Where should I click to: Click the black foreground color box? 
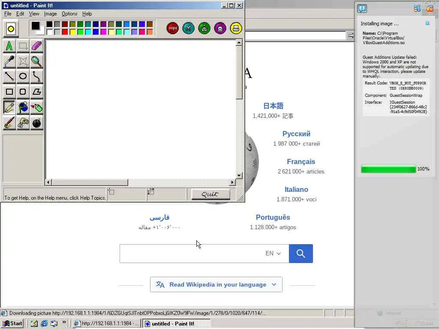[35, 25]
